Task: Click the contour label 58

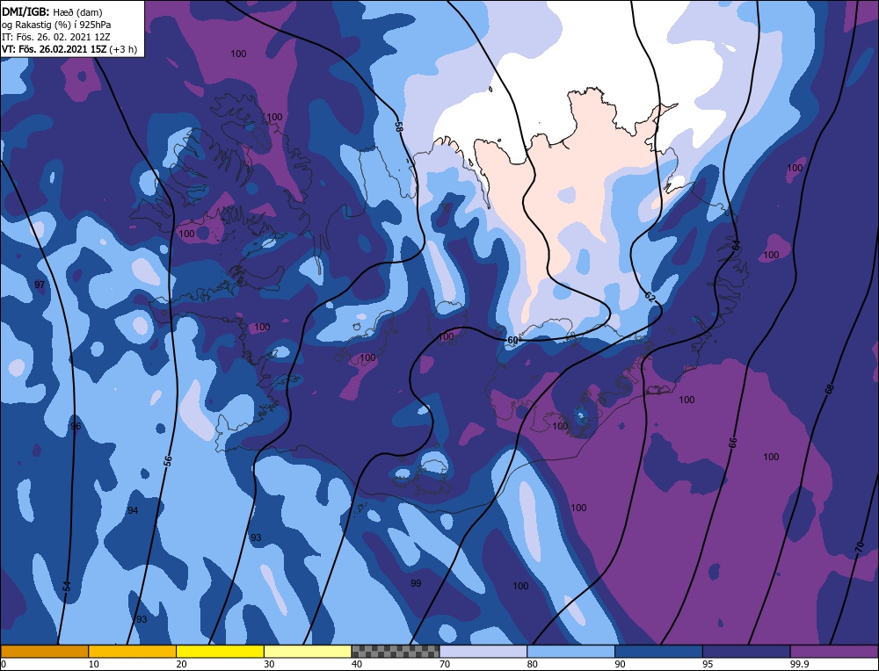Action: tap(398, 126)
